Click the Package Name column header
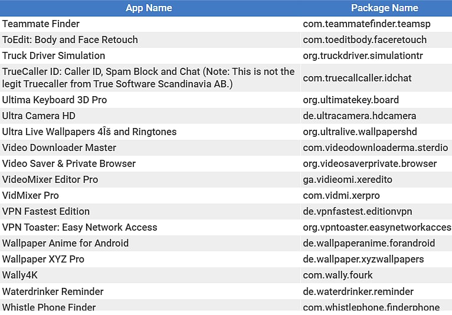 point(384,8)
